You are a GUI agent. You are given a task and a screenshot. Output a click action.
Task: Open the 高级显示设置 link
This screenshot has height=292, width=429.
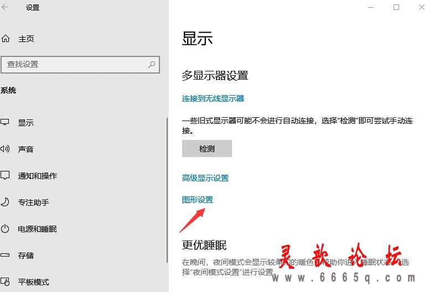tap(205, 178)
